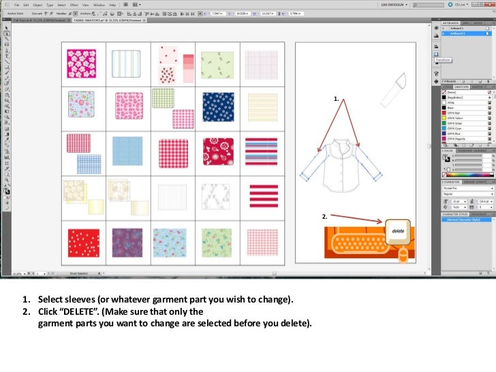Select Artboard 2 row
This screenshot has width=496, height=372.
[467, 33]
